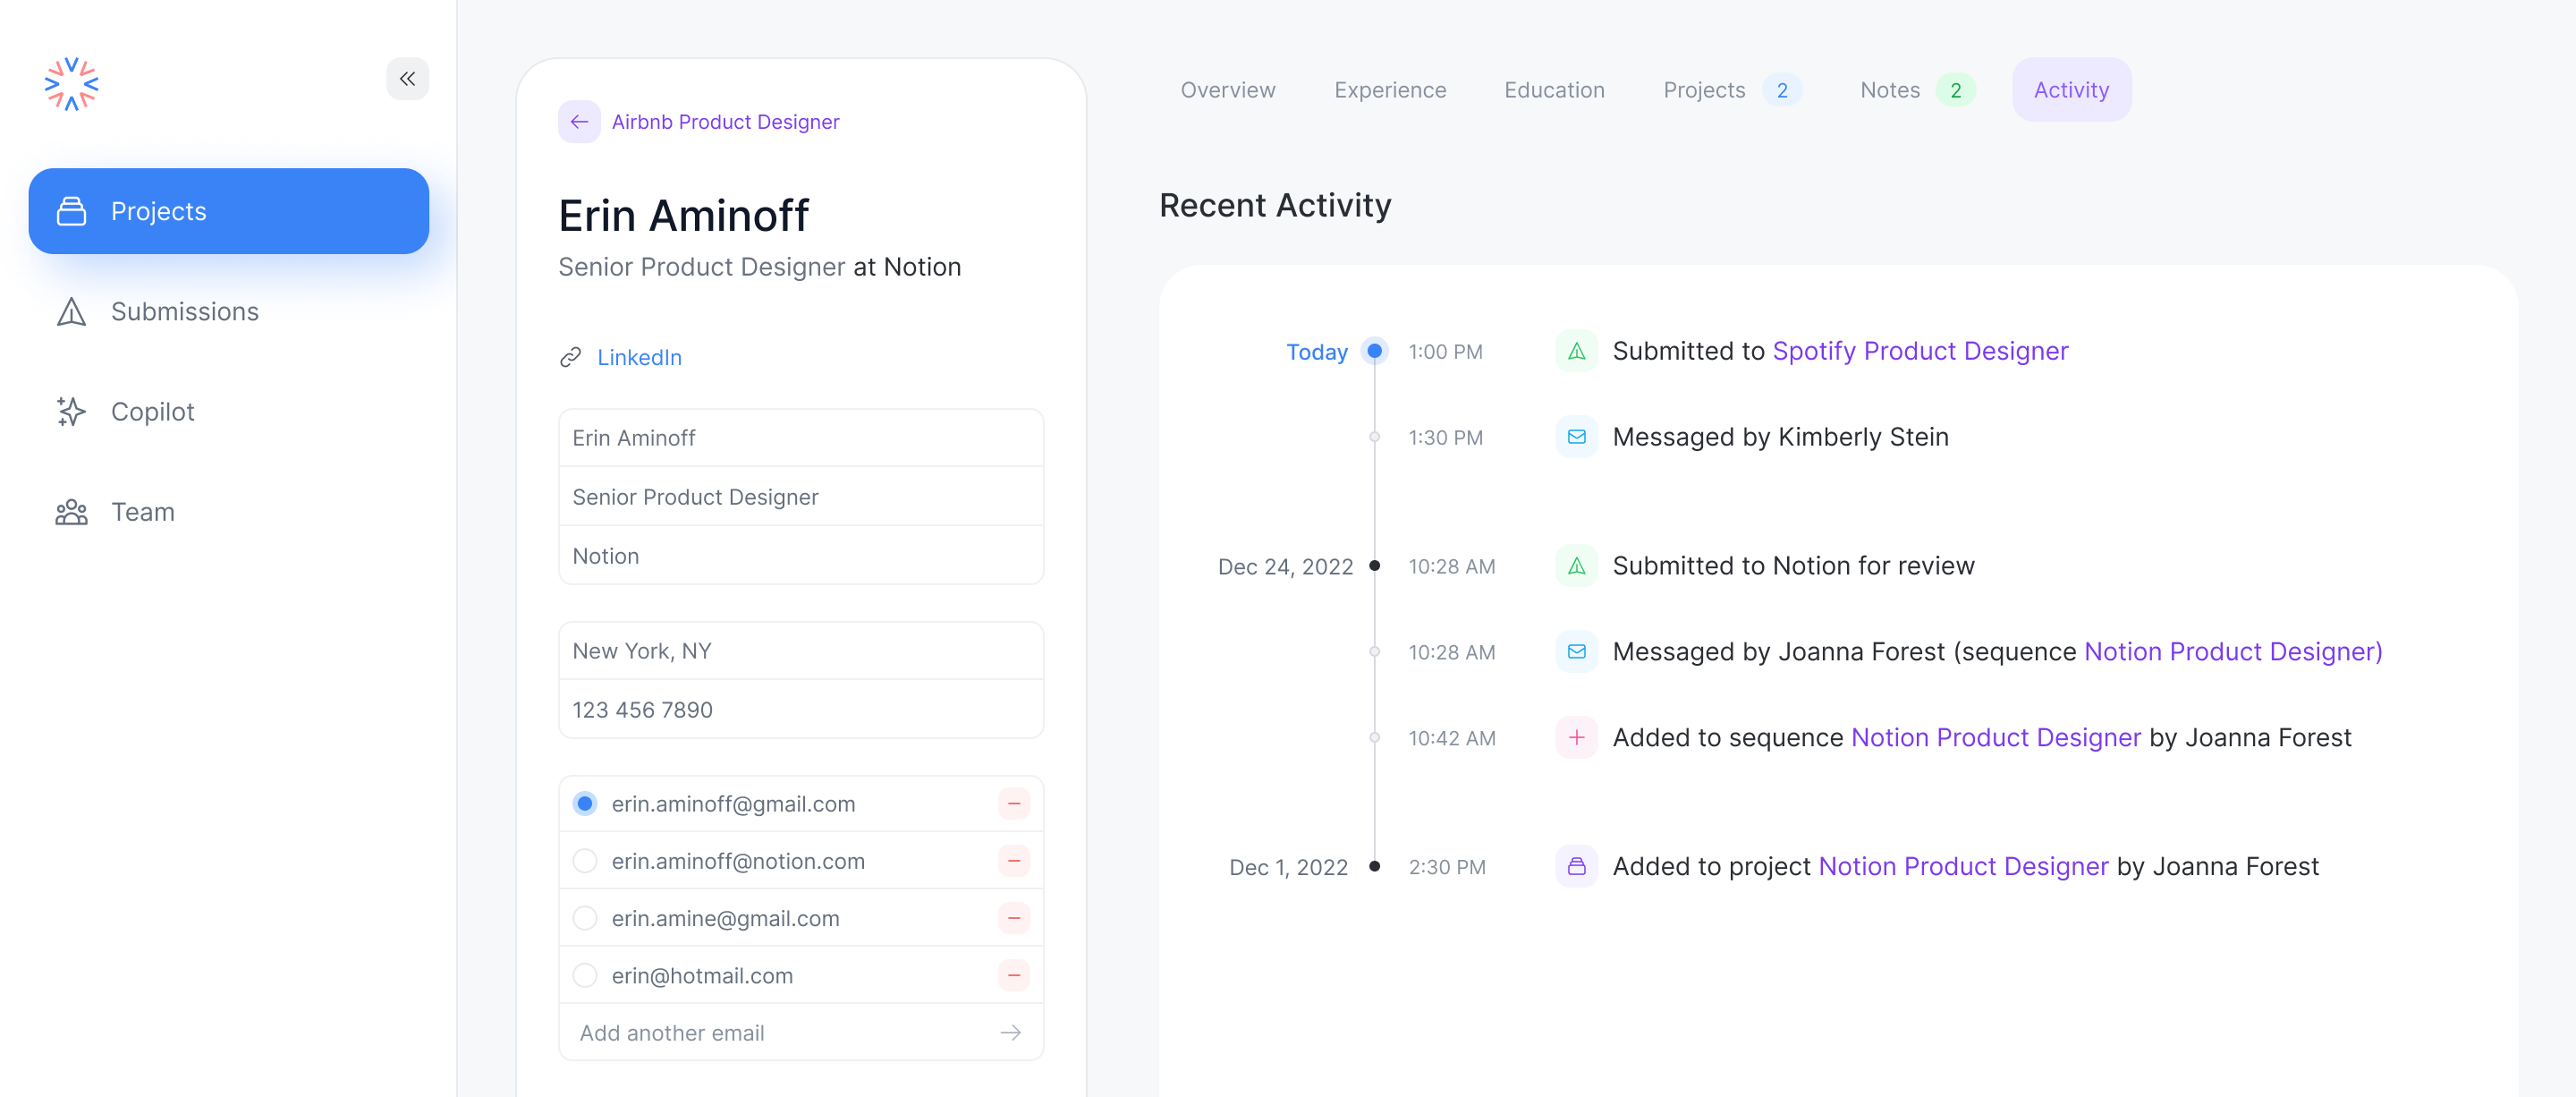
Task: Open the Notes tab with 2 badge
Action: [1917, 90]
